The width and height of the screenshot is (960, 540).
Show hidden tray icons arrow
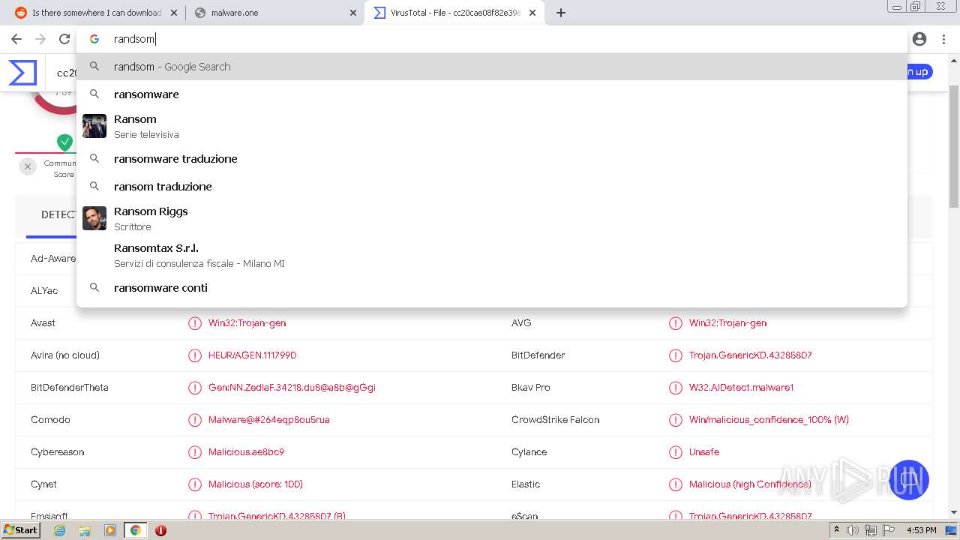[837, 530]
